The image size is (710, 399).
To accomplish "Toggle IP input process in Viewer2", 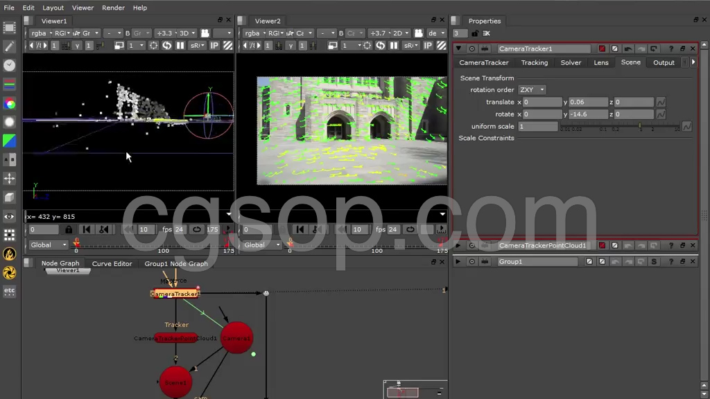I will click(428, 46).
